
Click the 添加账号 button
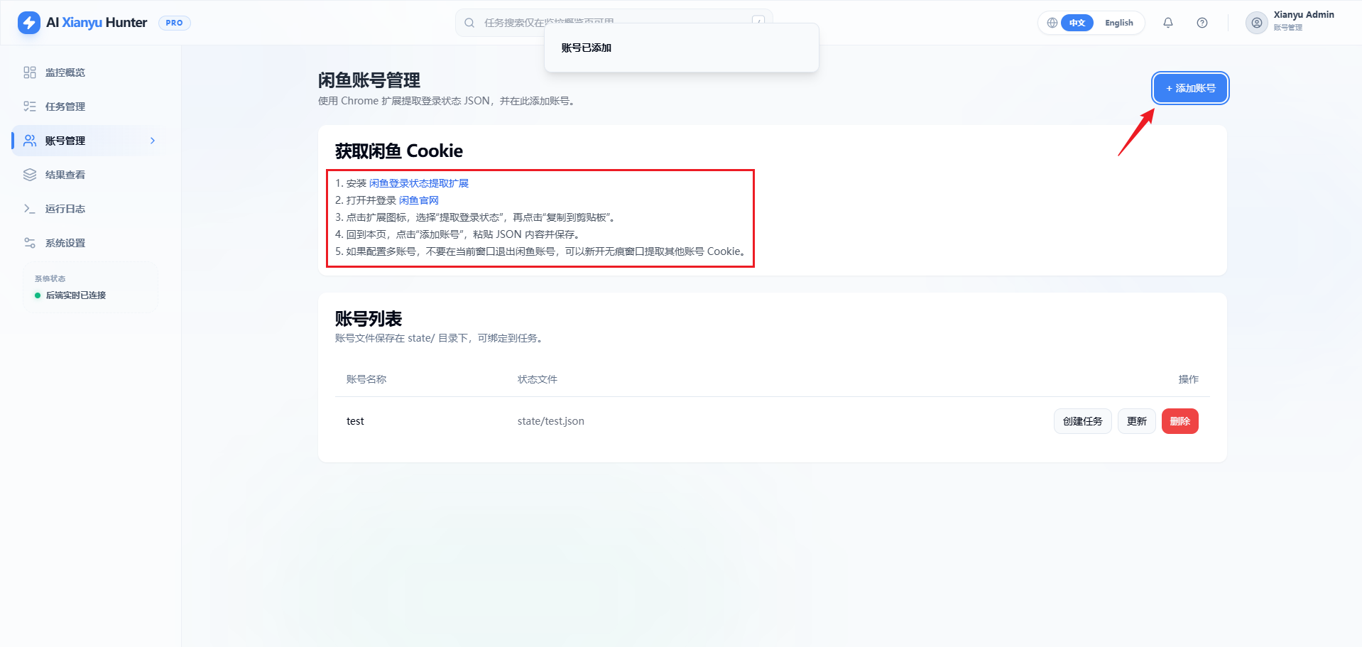tap(1190, 88)
